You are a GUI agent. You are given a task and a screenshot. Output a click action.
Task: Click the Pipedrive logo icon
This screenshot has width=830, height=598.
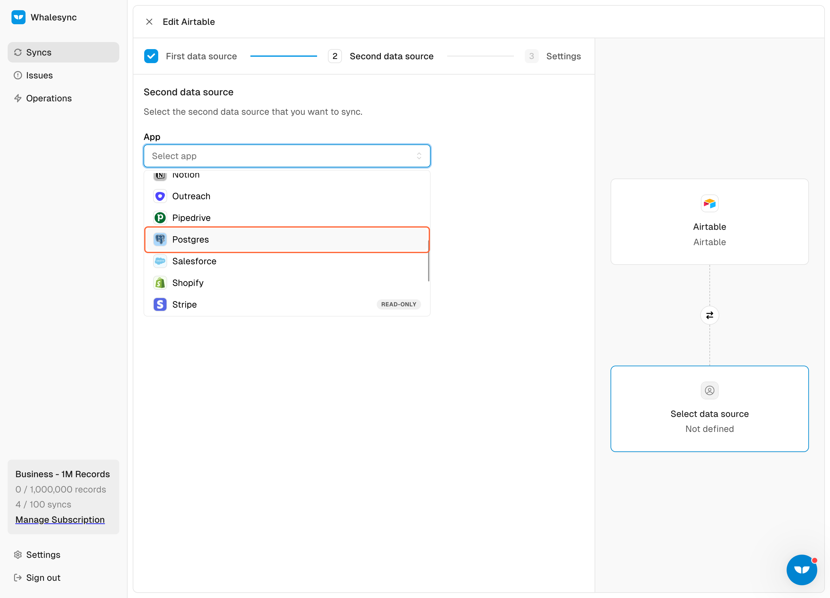click(160, 218)
